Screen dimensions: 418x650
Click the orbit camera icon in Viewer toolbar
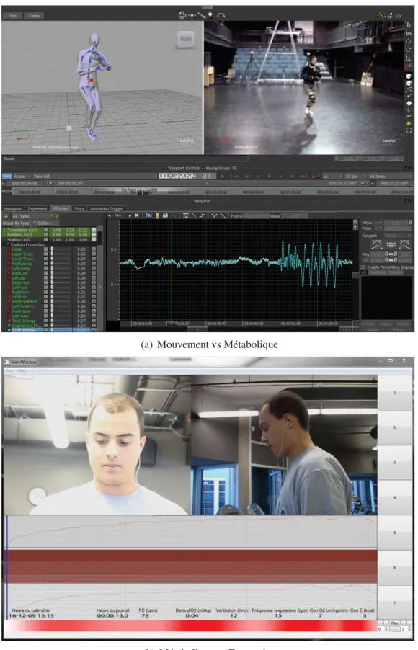(x=182, y=15)
